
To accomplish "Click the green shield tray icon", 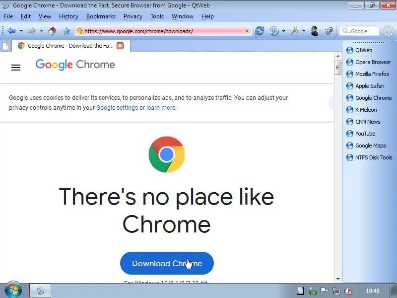I will click(313, 292).
